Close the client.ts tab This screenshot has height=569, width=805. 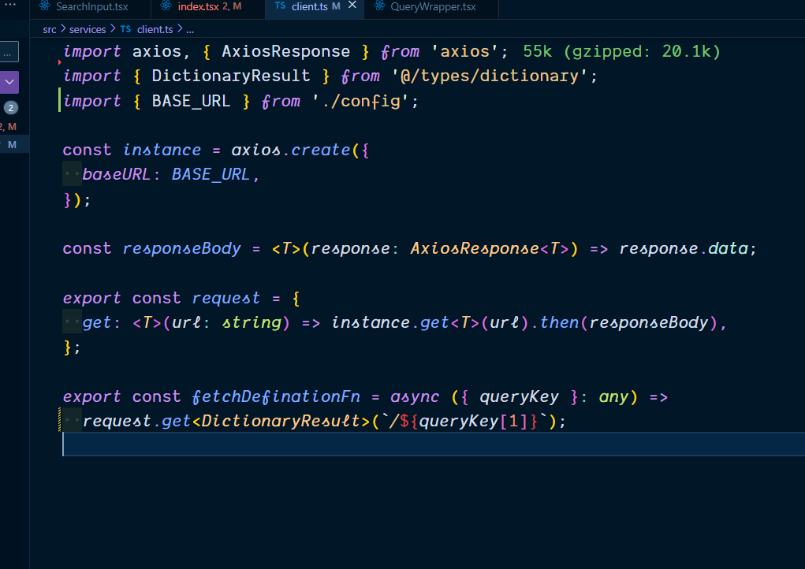pyautogui.click(x=352, y=6)
